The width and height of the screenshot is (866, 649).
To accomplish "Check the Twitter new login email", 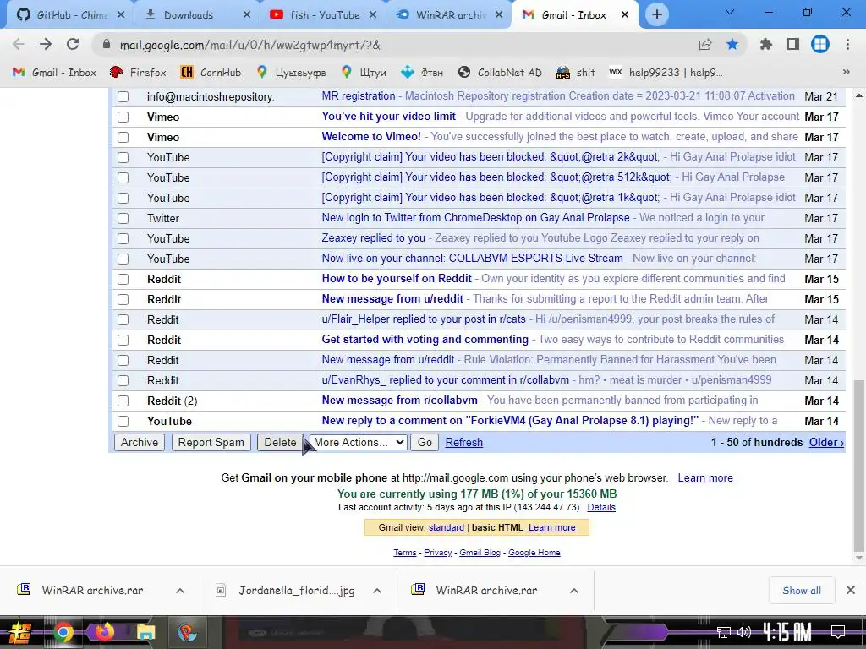I will click(123, 219).
